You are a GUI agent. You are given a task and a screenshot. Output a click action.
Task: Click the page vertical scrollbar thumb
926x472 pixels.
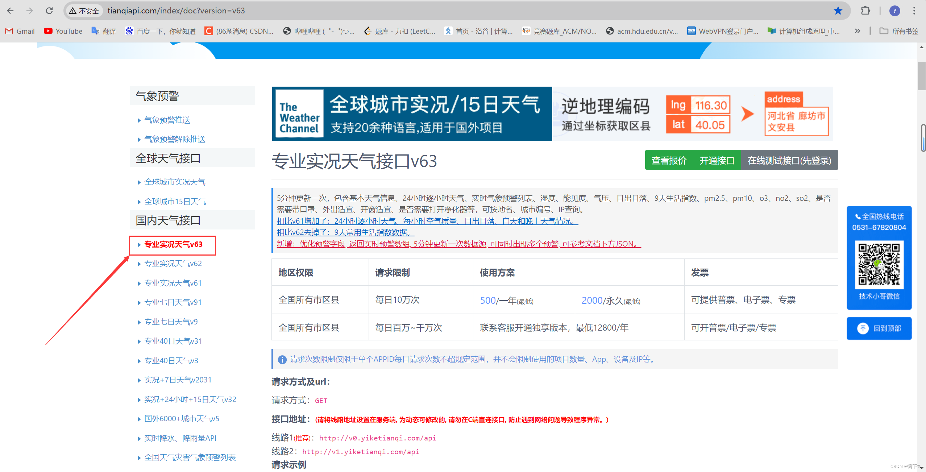tap(921, 76)
